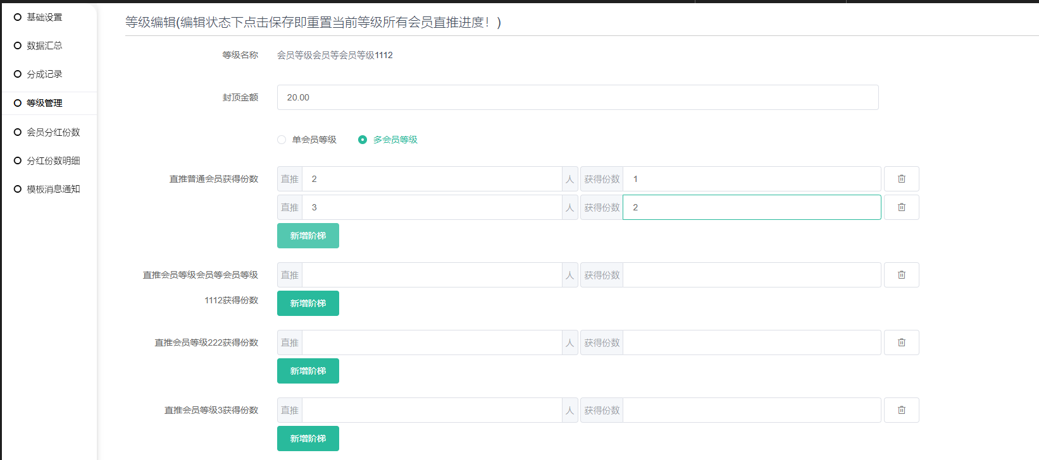
Task: Click the level name text 会员等级会员等会员等级1112
Action: pyautogui.click(x=335, y=55)
